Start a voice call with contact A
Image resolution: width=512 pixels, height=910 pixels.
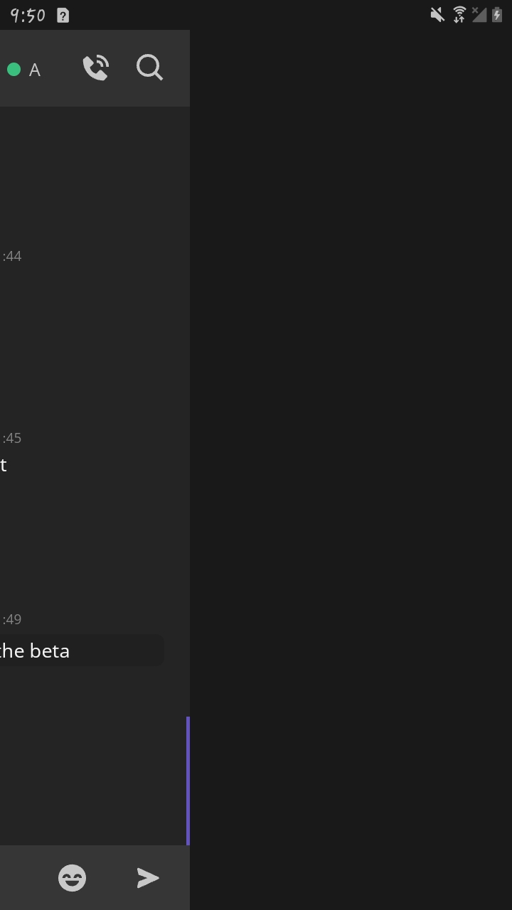96,68
